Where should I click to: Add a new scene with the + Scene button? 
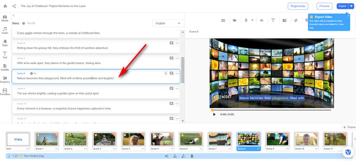tap(349, 128)
